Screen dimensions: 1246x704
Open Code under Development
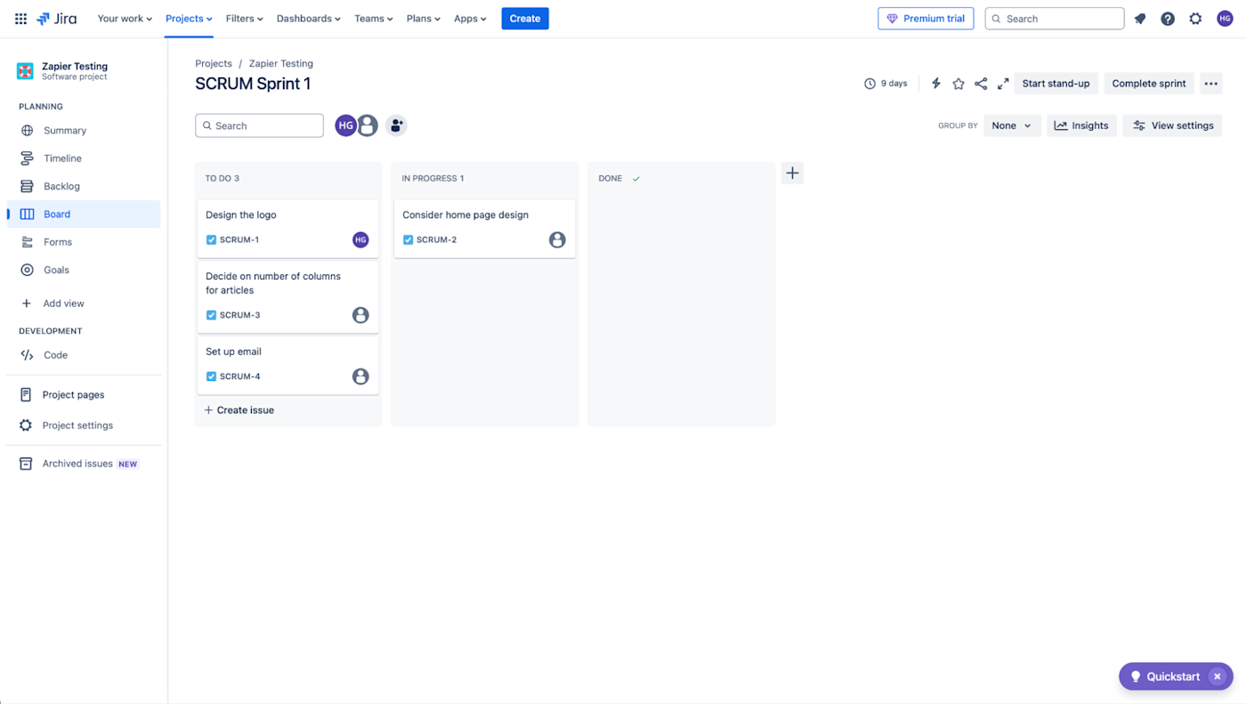coord(84,355)
